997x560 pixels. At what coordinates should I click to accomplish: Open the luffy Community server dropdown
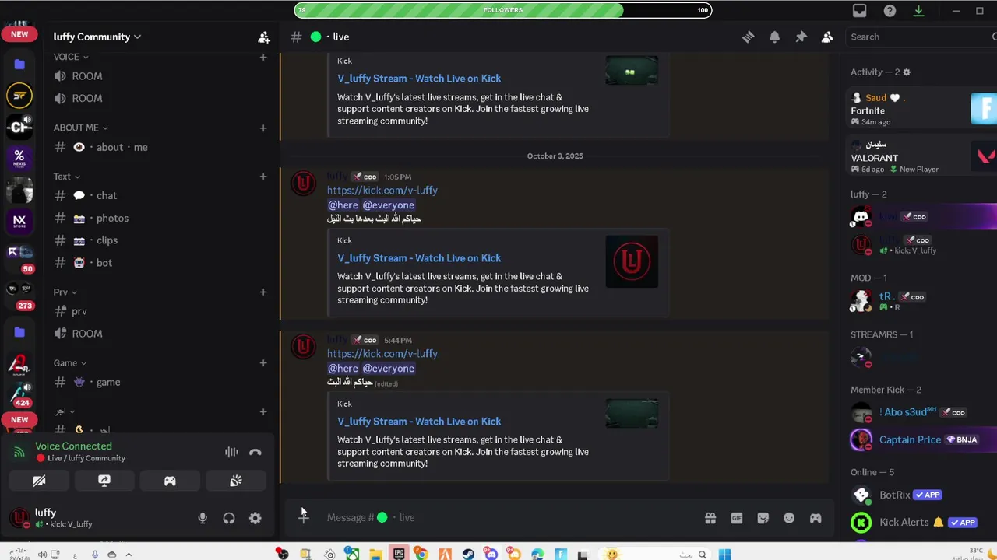coord(97,37)
